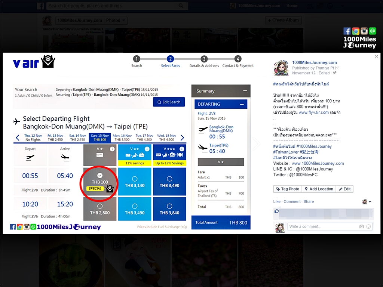Image resolution: width=383 pixels, height=287 pixels.
Task: Open info icon for the V three-star fare
Action: (182, 149)
